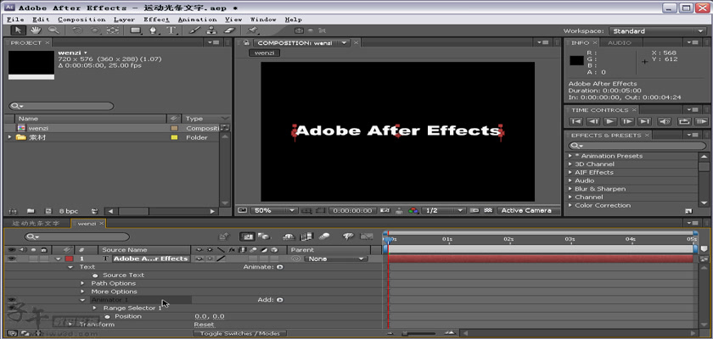The height and width of the screenshot is (339, 713).
Task: Select the Rectangle mask tool
Action: click(x=136, y=31)
